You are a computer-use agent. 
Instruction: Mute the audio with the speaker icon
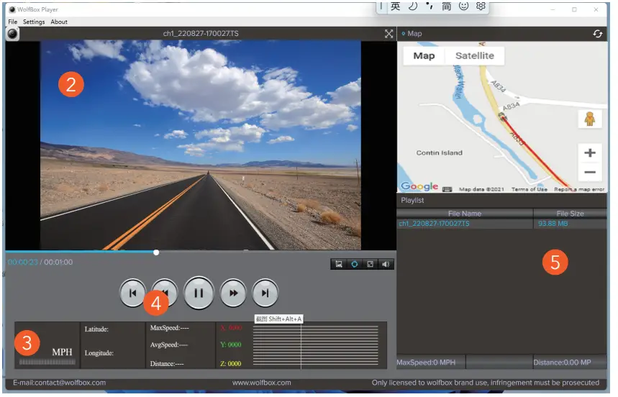coord(386,264)
